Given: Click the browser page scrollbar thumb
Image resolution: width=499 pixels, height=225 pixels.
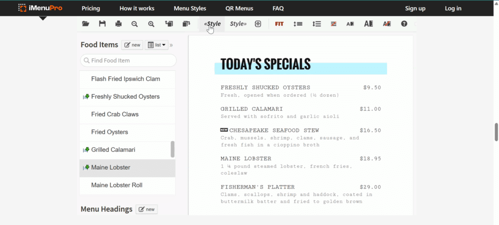Looking at the screenshot, I should (x=496, y=132).
